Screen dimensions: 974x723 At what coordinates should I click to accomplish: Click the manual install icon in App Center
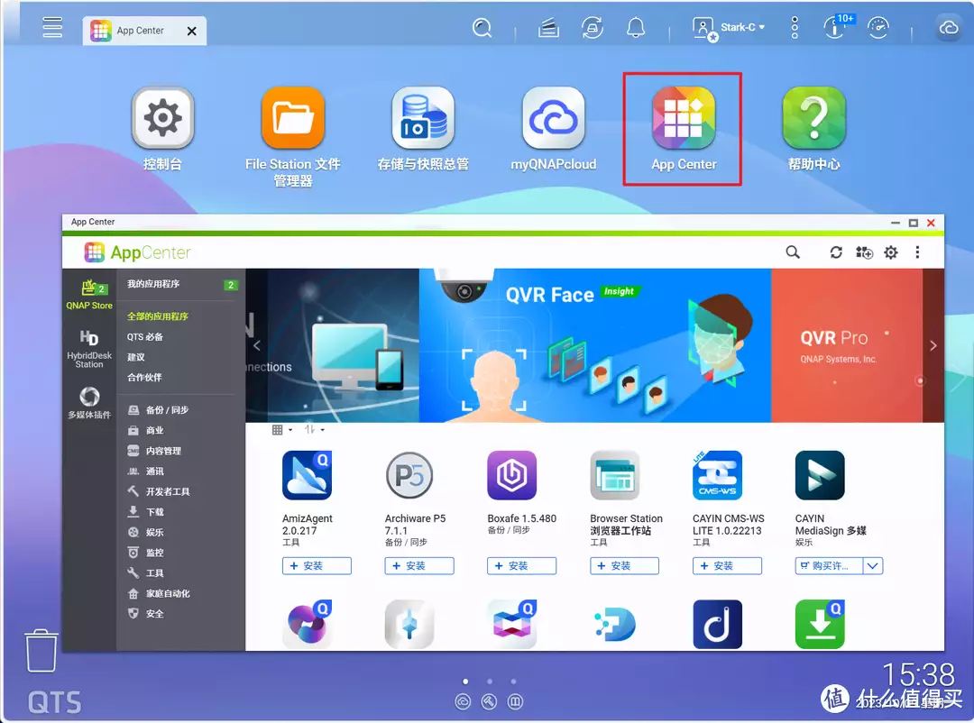tap(864, 252)
